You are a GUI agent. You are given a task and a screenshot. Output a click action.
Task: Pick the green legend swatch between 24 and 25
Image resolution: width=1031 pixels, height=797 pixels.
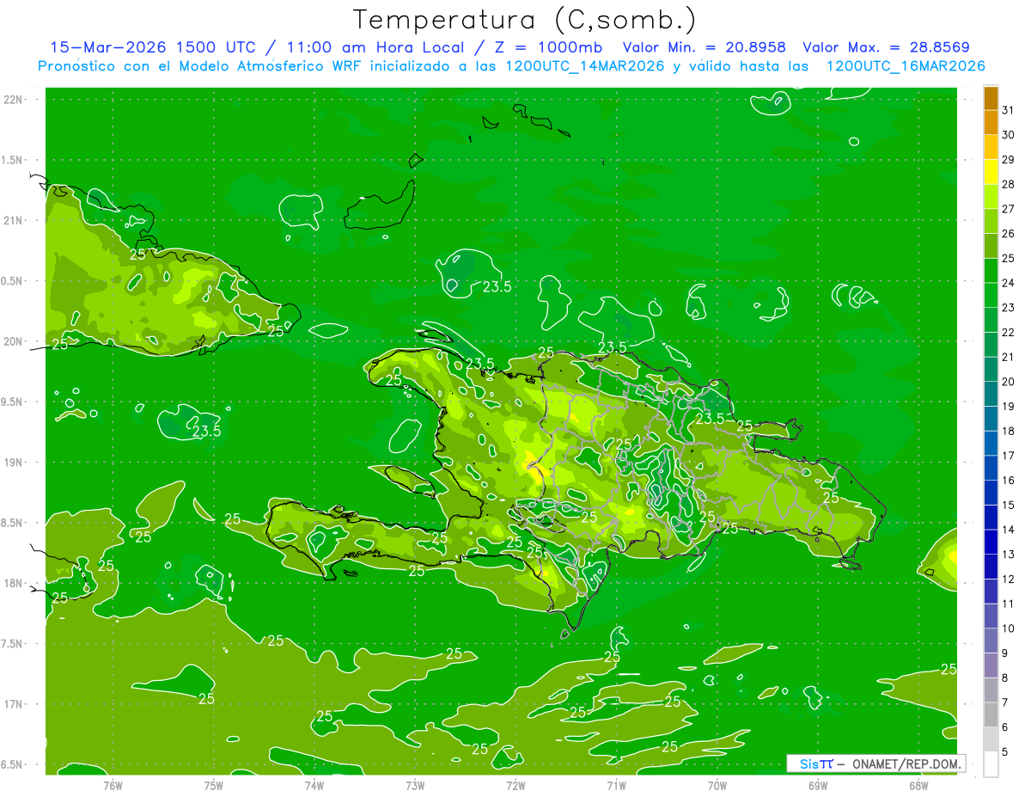[x=991, y=271]
